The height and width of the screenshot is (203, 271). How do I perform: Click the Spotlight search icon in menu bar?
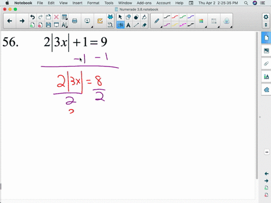(x=246, y=3)
